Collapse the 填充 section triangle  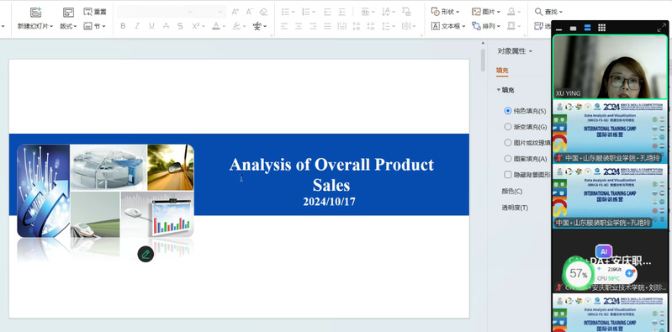click(x=499, y=90)
